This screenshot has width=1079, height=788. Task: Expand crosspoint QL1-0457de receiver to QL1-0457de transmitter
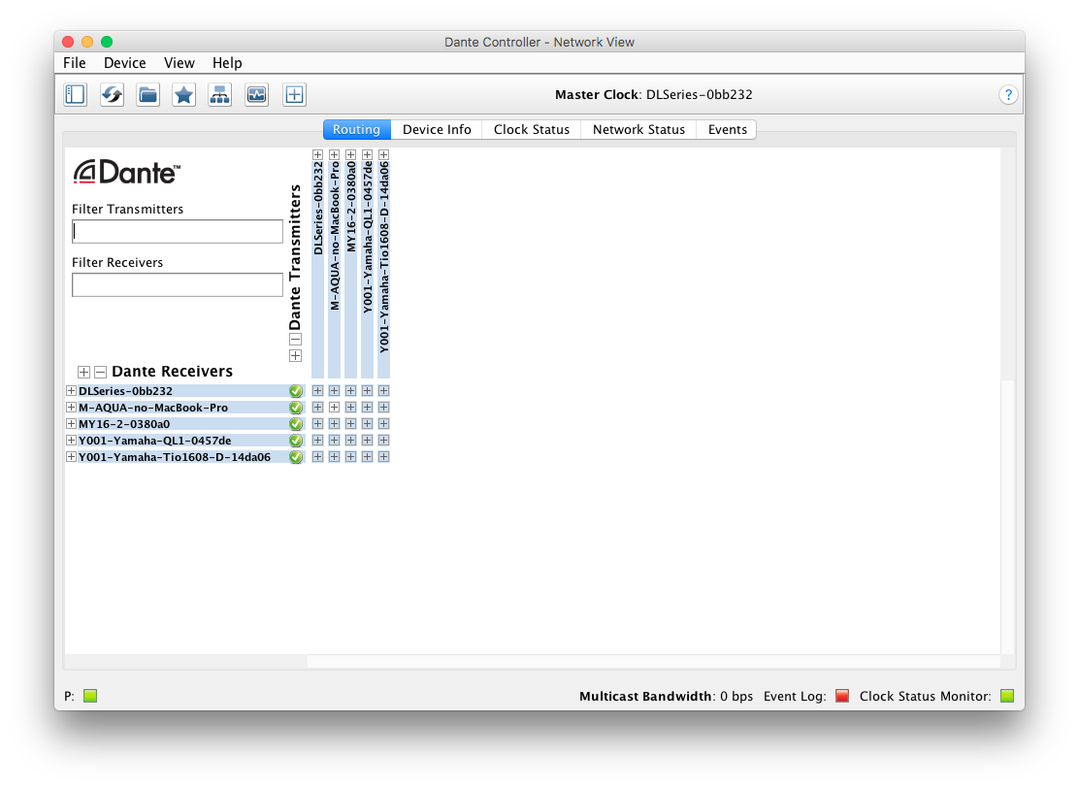click(x=367, y=441)
